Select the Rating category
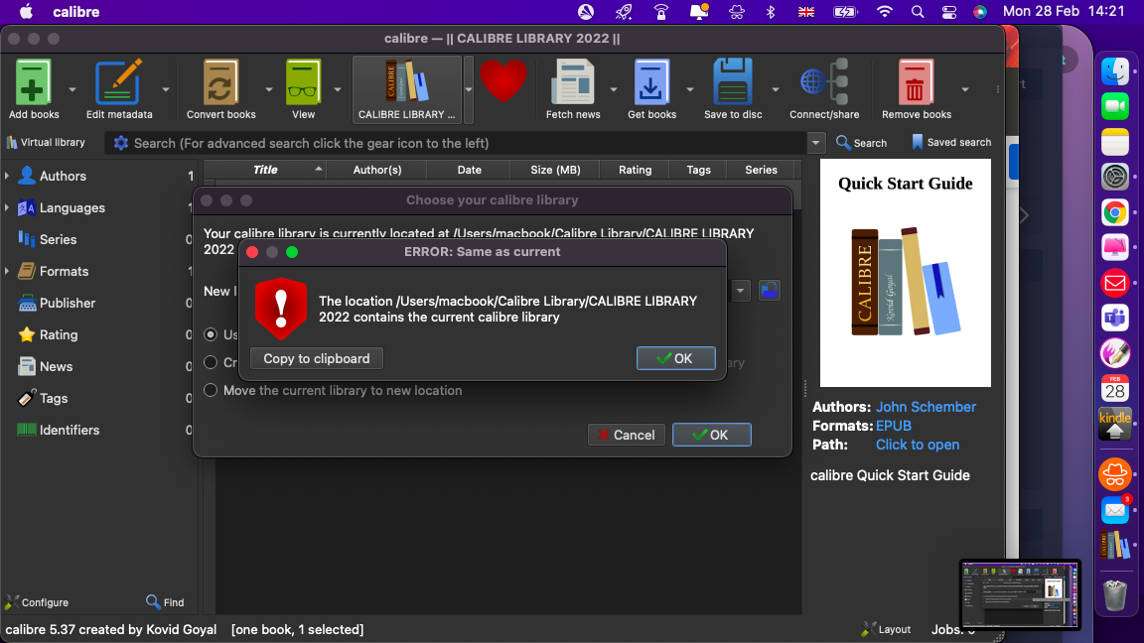The width and height of the screenshot is (1144, 643). 59,334
